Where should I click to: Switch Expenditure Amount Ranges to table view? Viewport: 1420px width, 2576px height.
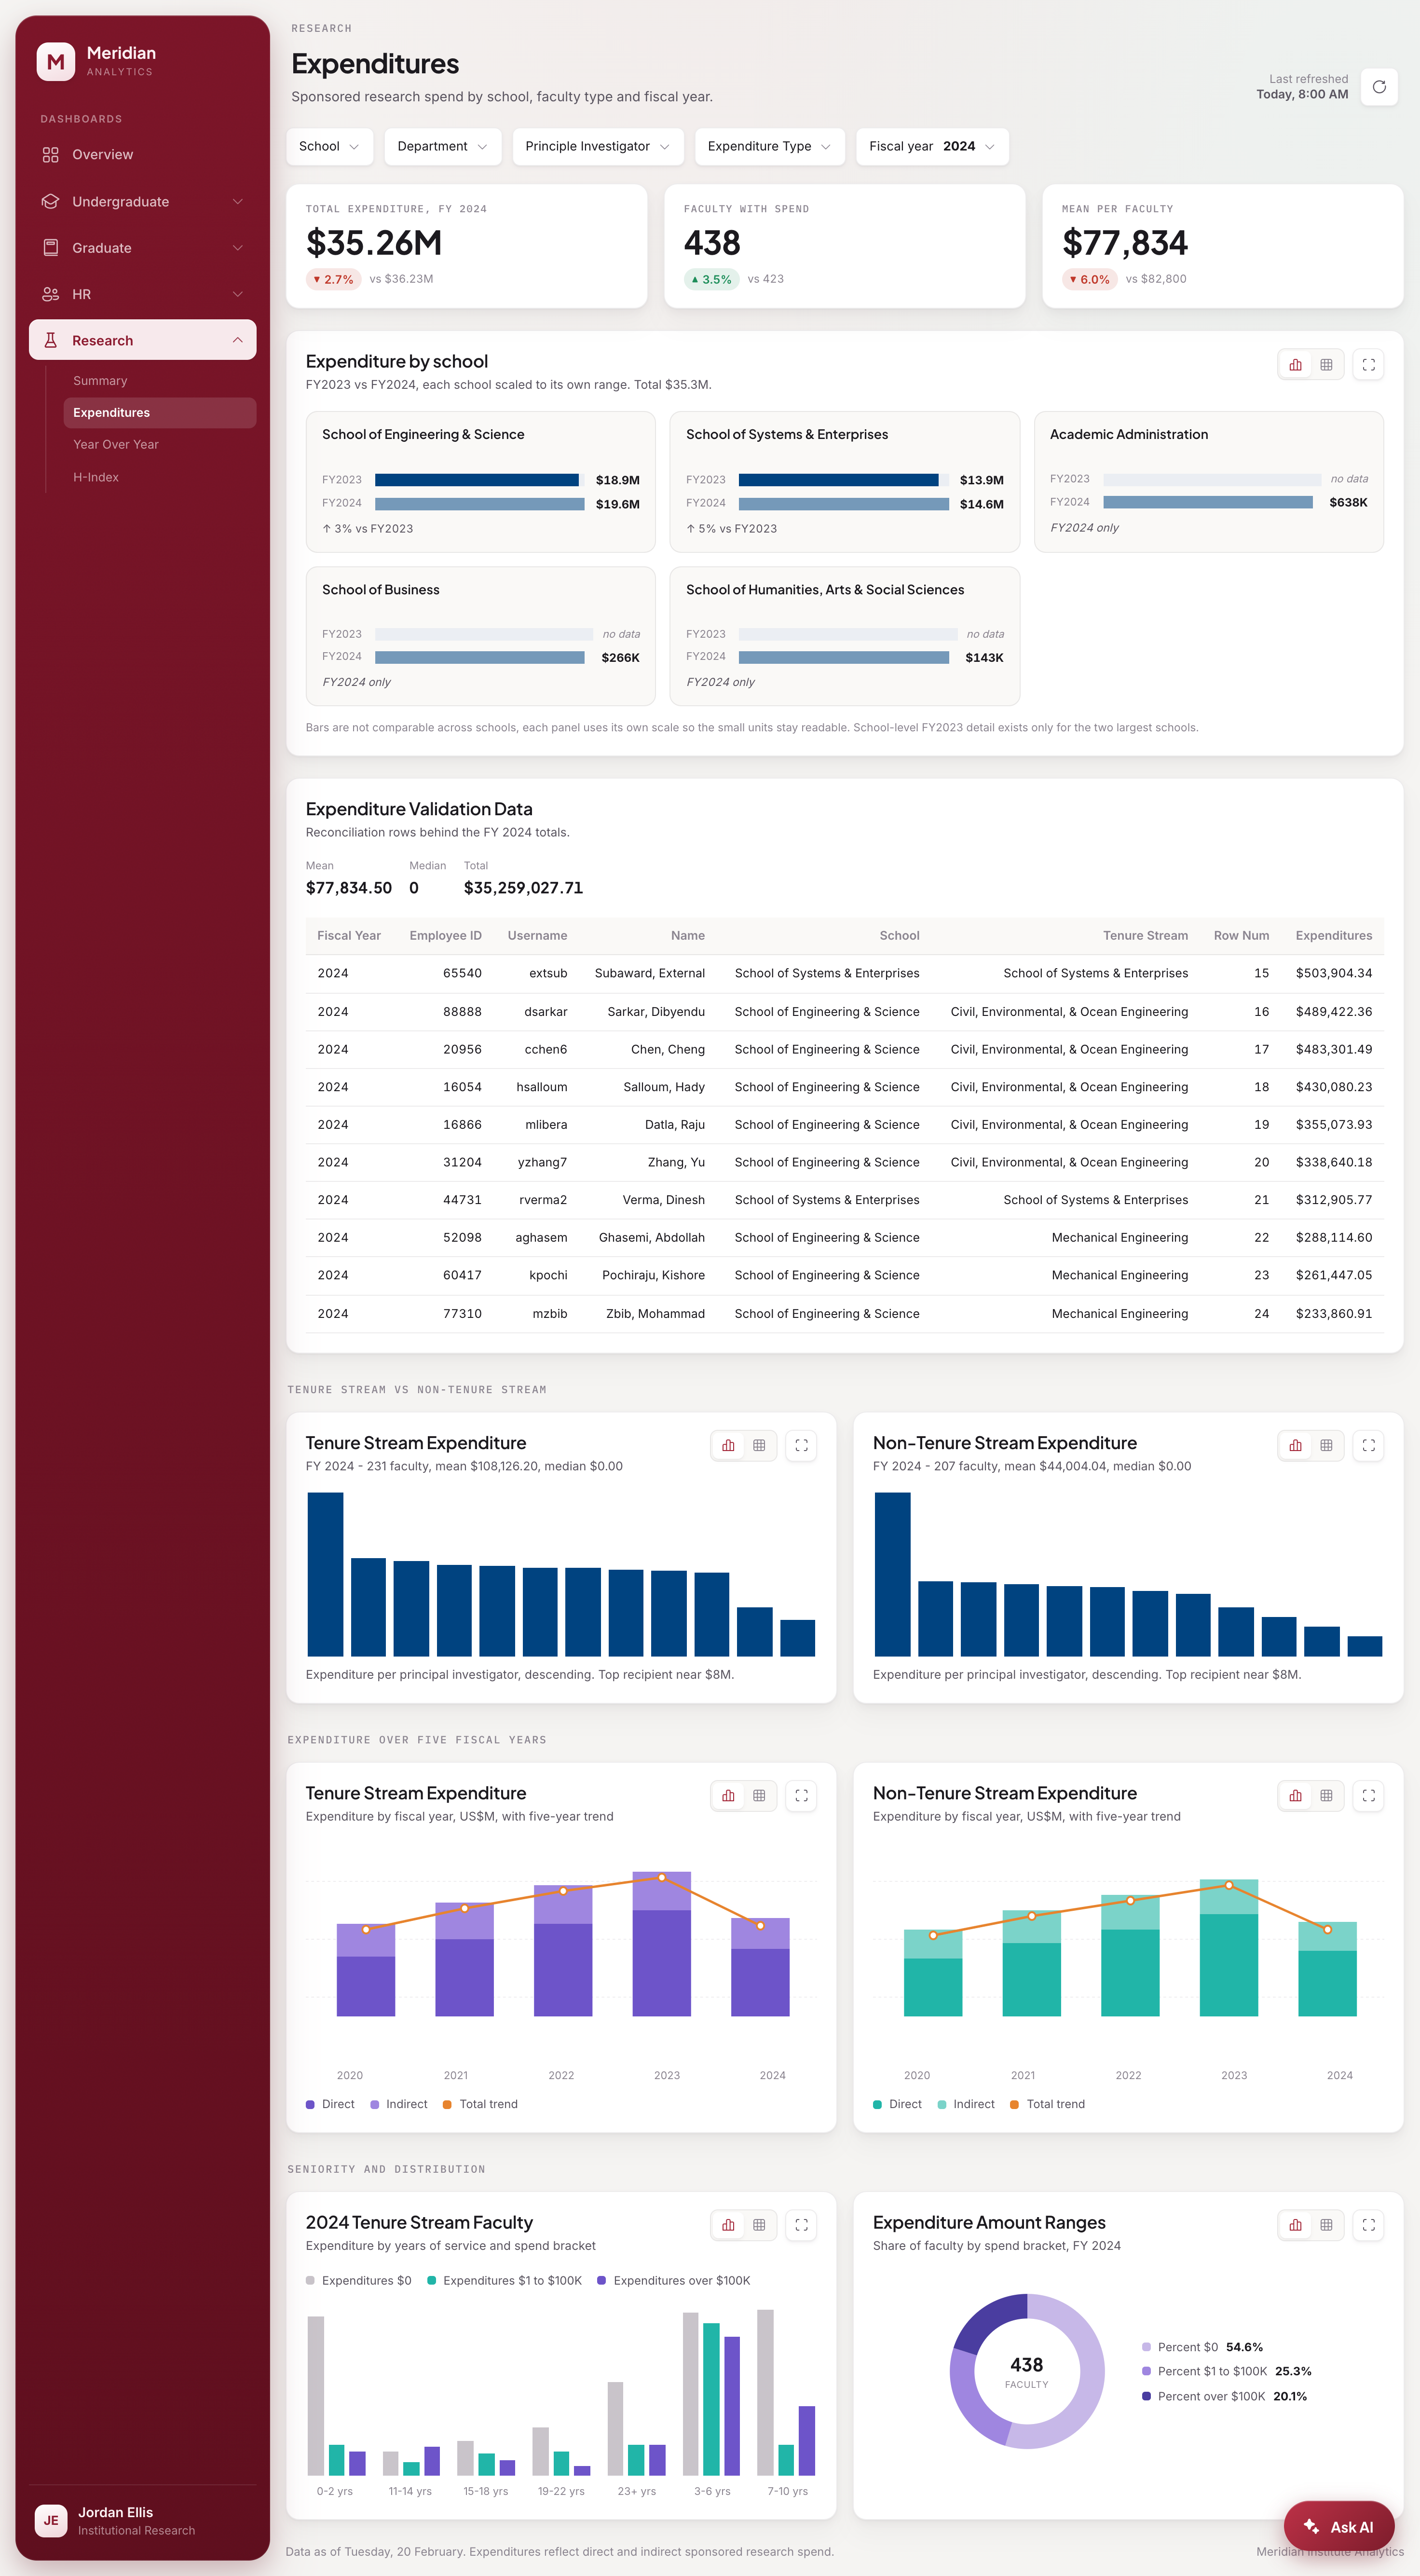point(1326,2225)
